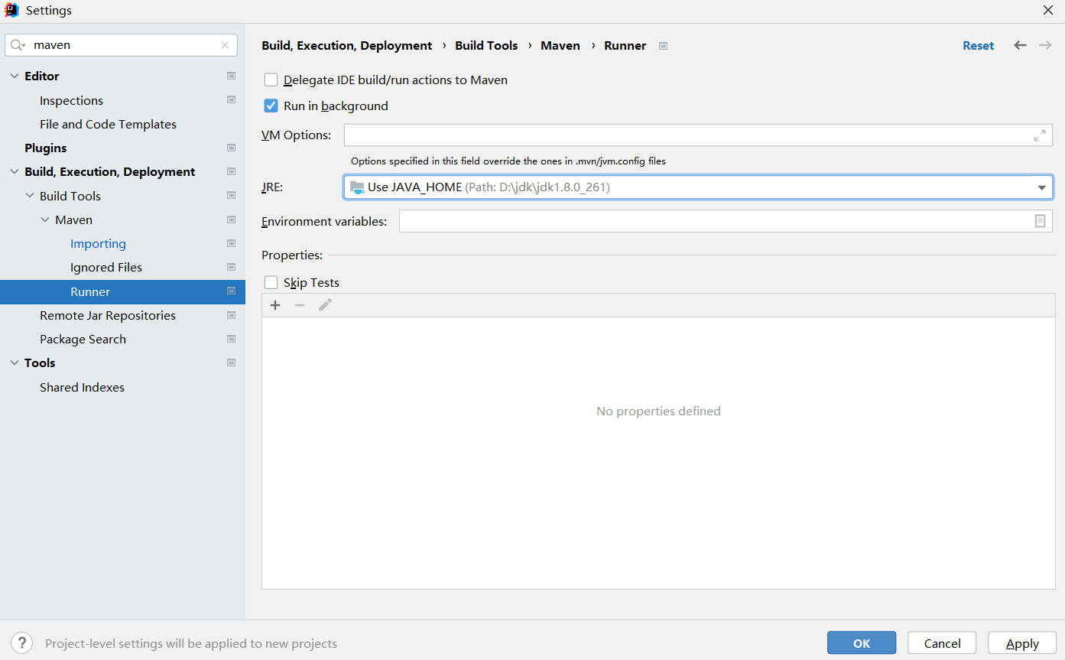Open Remote Jar Repositories settings
Image resolution: width=1065 pixels, height=660 pixels.
click(108, 315)
